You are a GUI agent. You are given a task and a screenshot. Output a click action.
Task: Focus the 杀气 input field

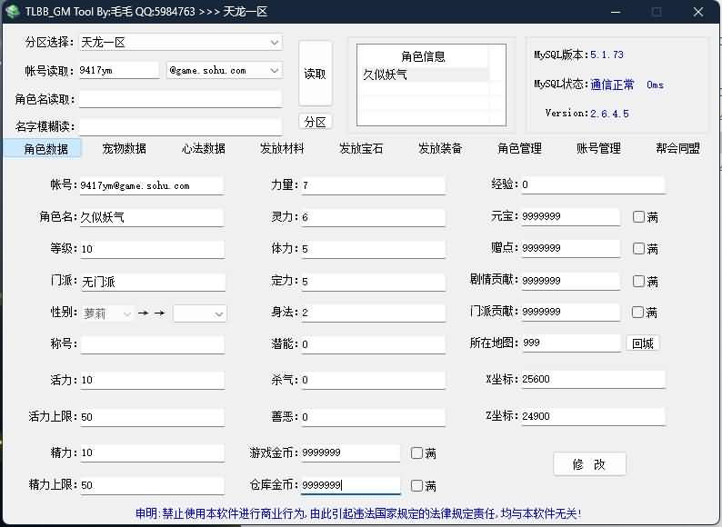[374, 381]
